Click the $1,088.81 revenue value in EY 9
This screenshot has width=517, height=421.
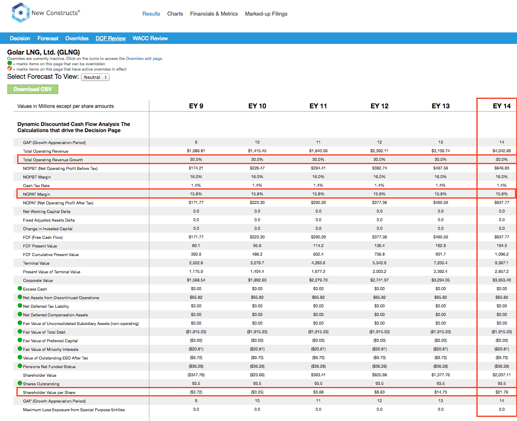[x=196, y=151]
